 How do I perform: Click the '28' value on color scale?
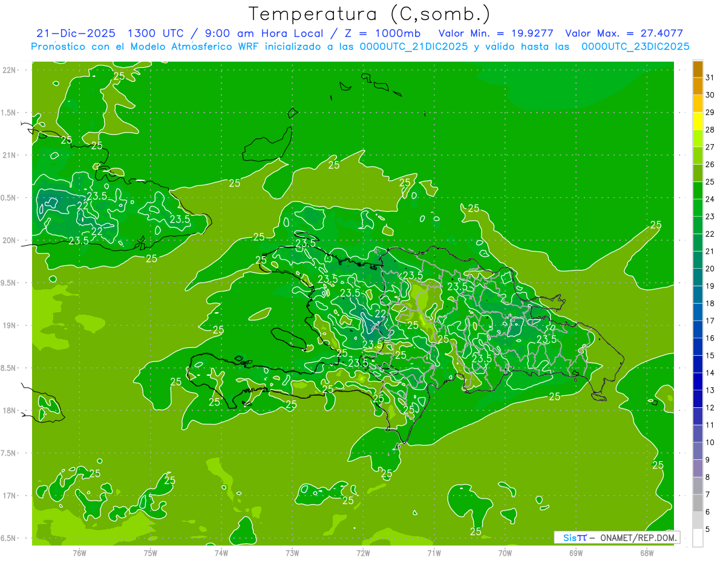click(710, 130)
